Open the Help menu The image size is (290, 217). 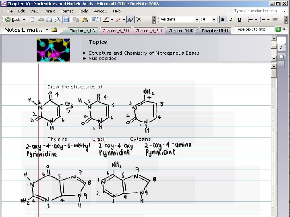[117, 11]
